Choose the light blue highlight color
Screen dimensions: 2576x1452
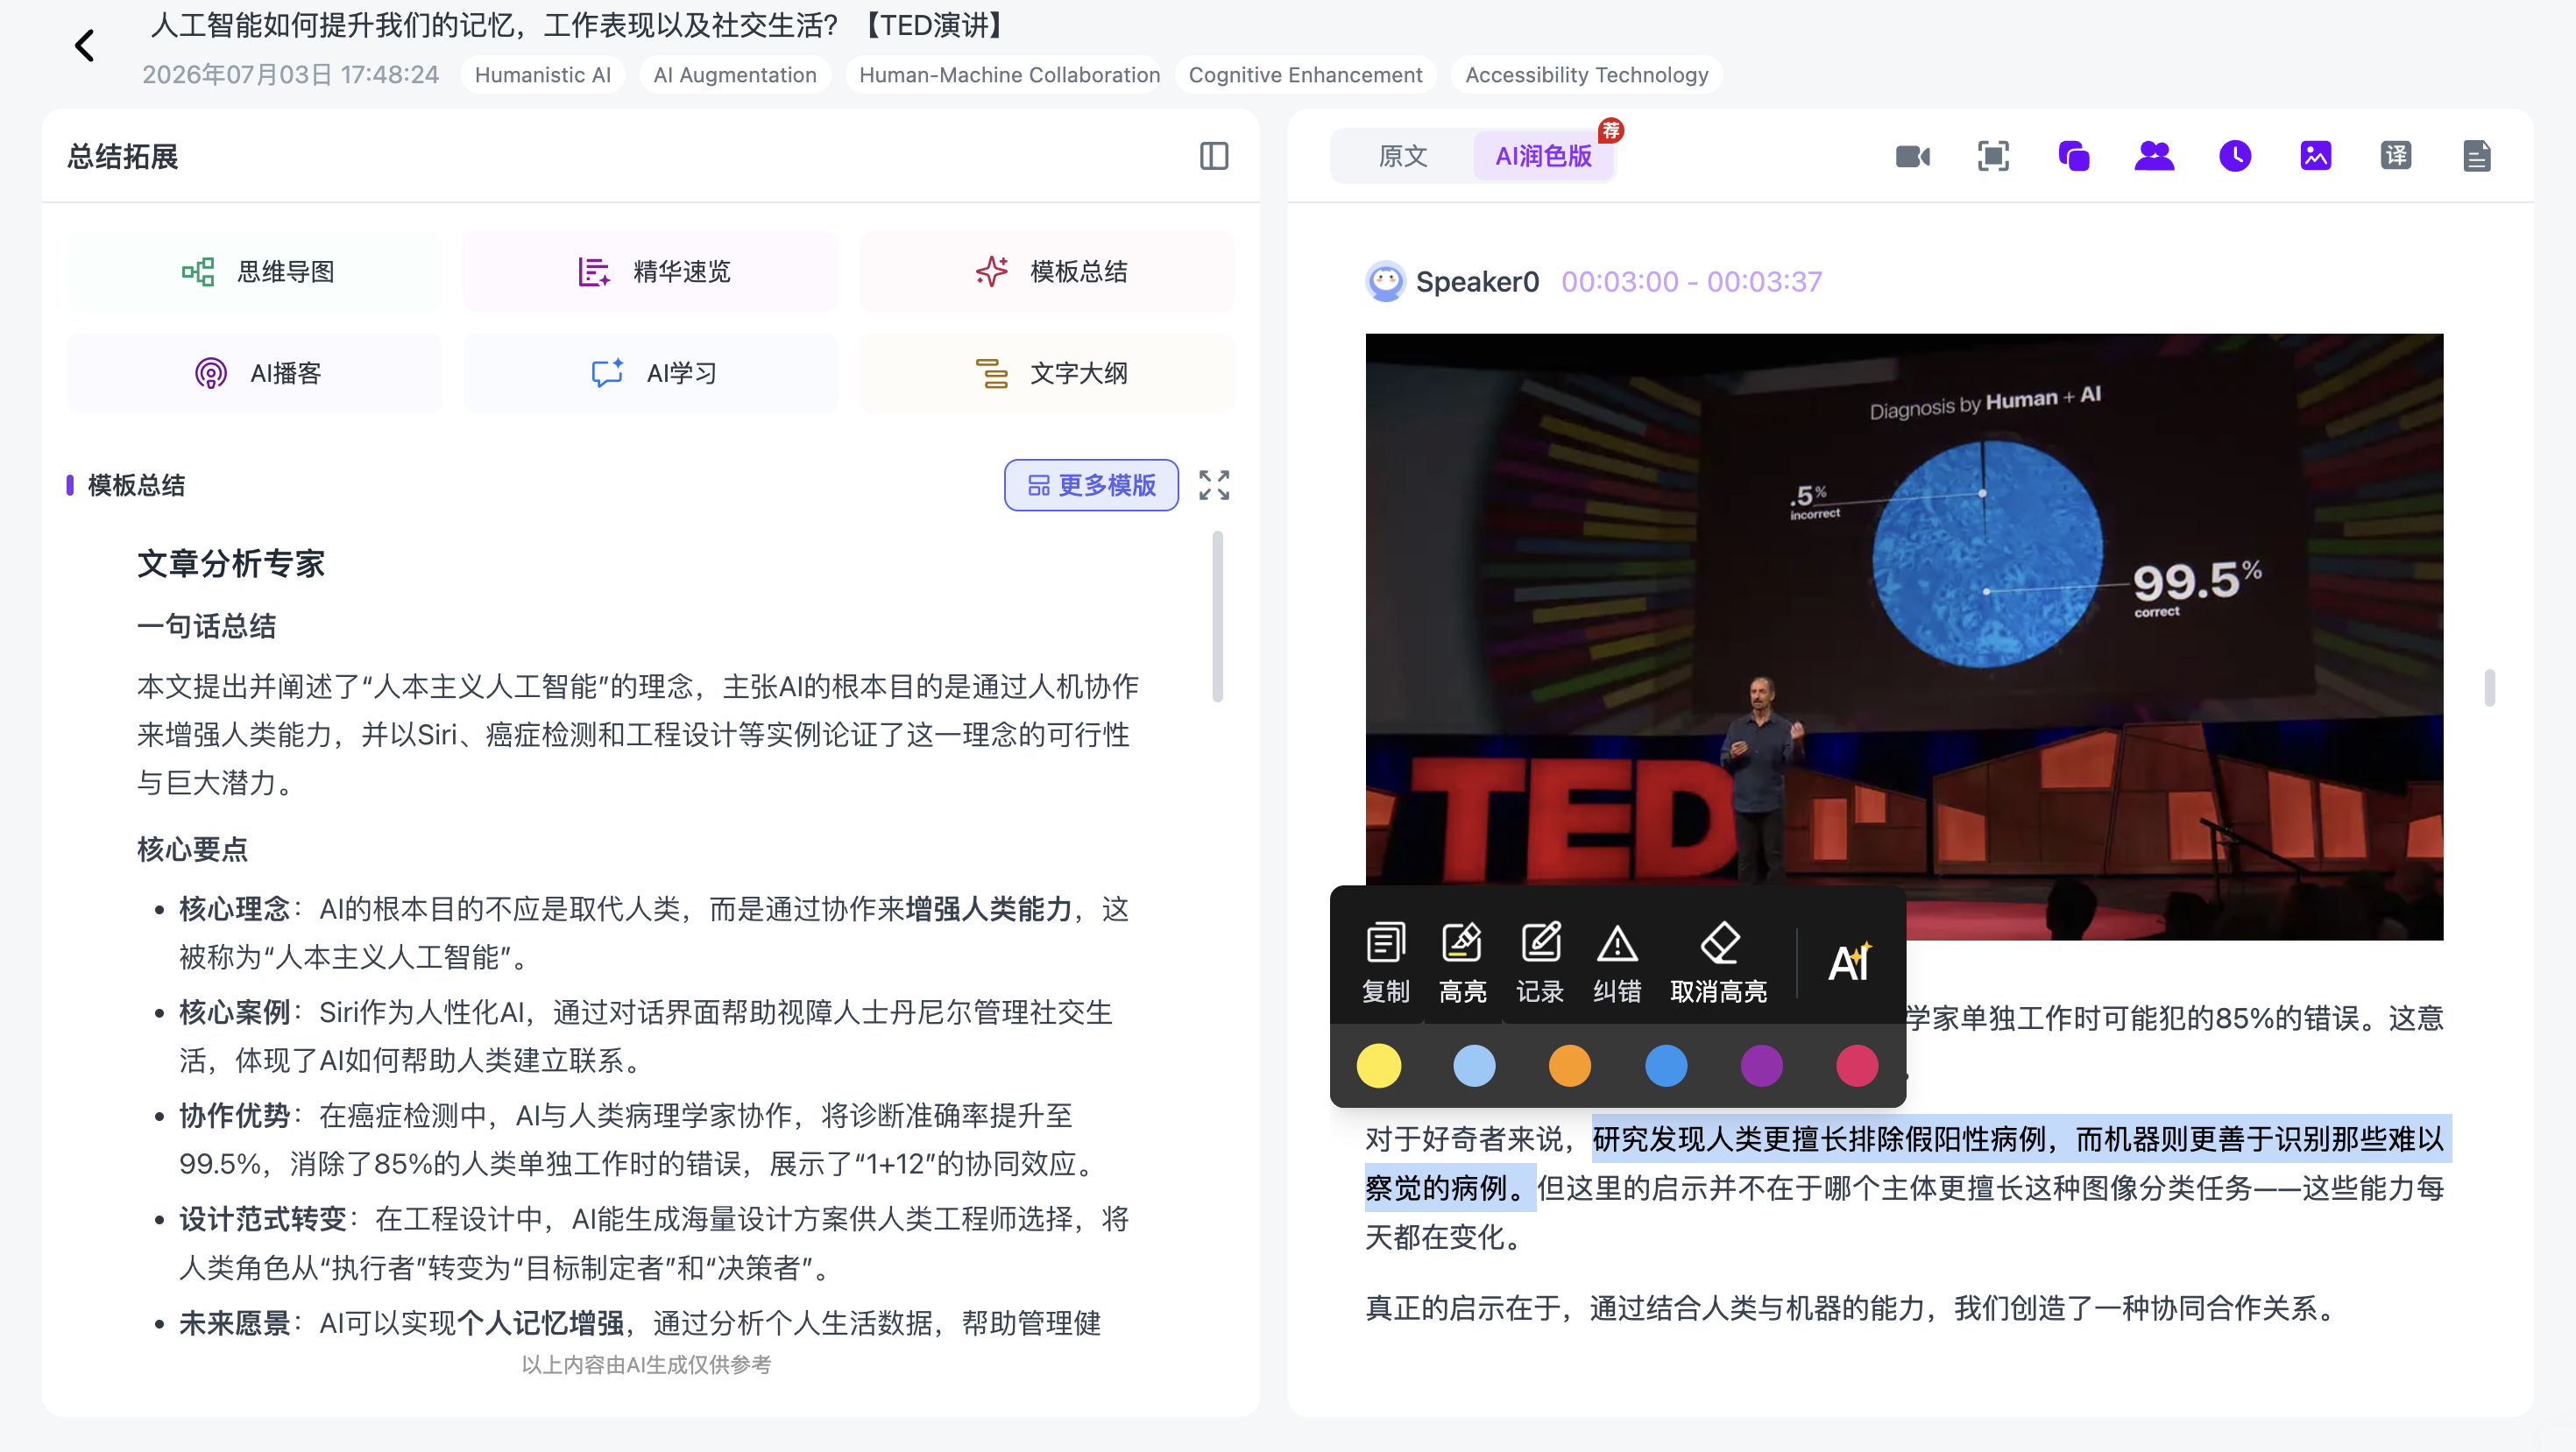click(x=1474, y=1065)
